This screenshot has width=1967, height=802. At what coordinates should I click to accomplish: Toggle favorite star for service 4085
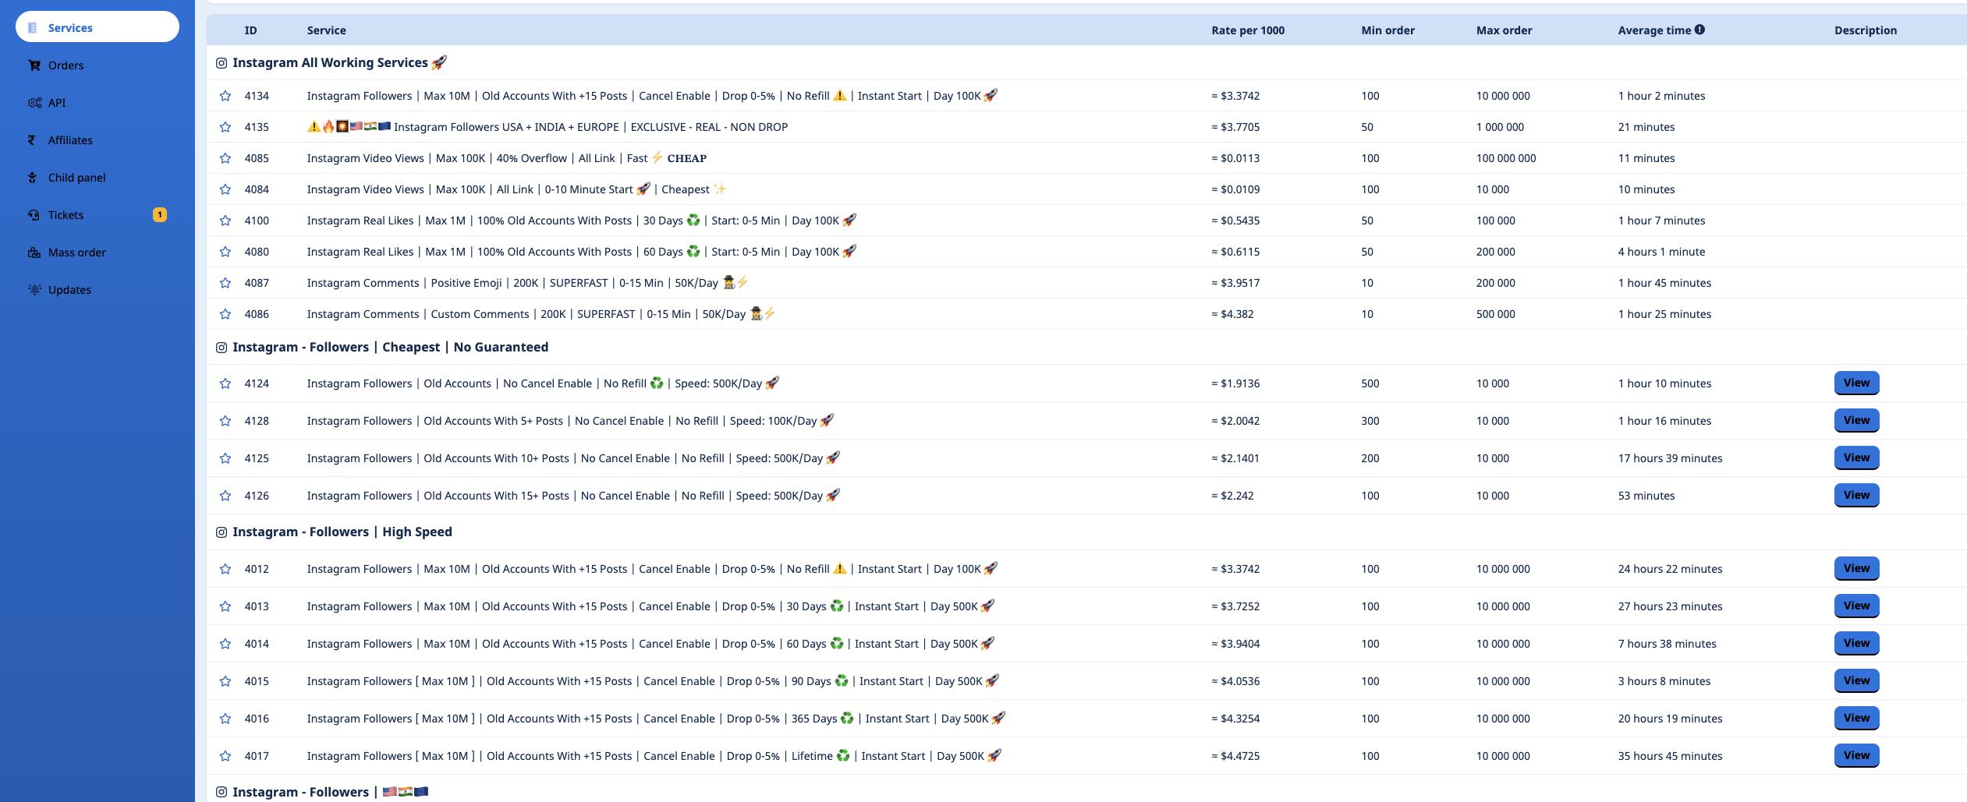[225, 158]
